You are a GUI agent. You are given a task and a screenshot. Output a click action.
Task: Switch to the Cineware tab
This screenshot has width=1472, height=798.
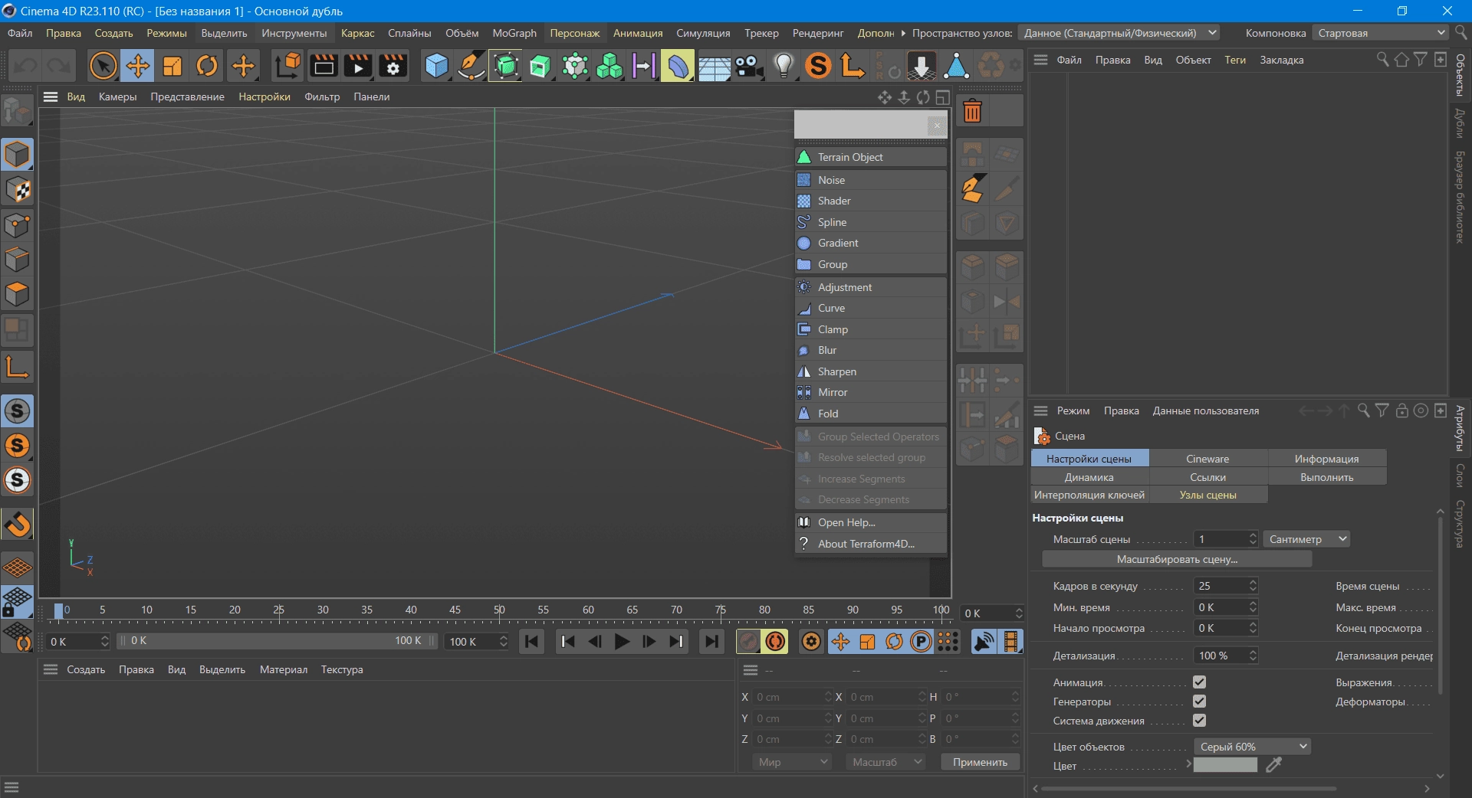(x=1207, y=459)
